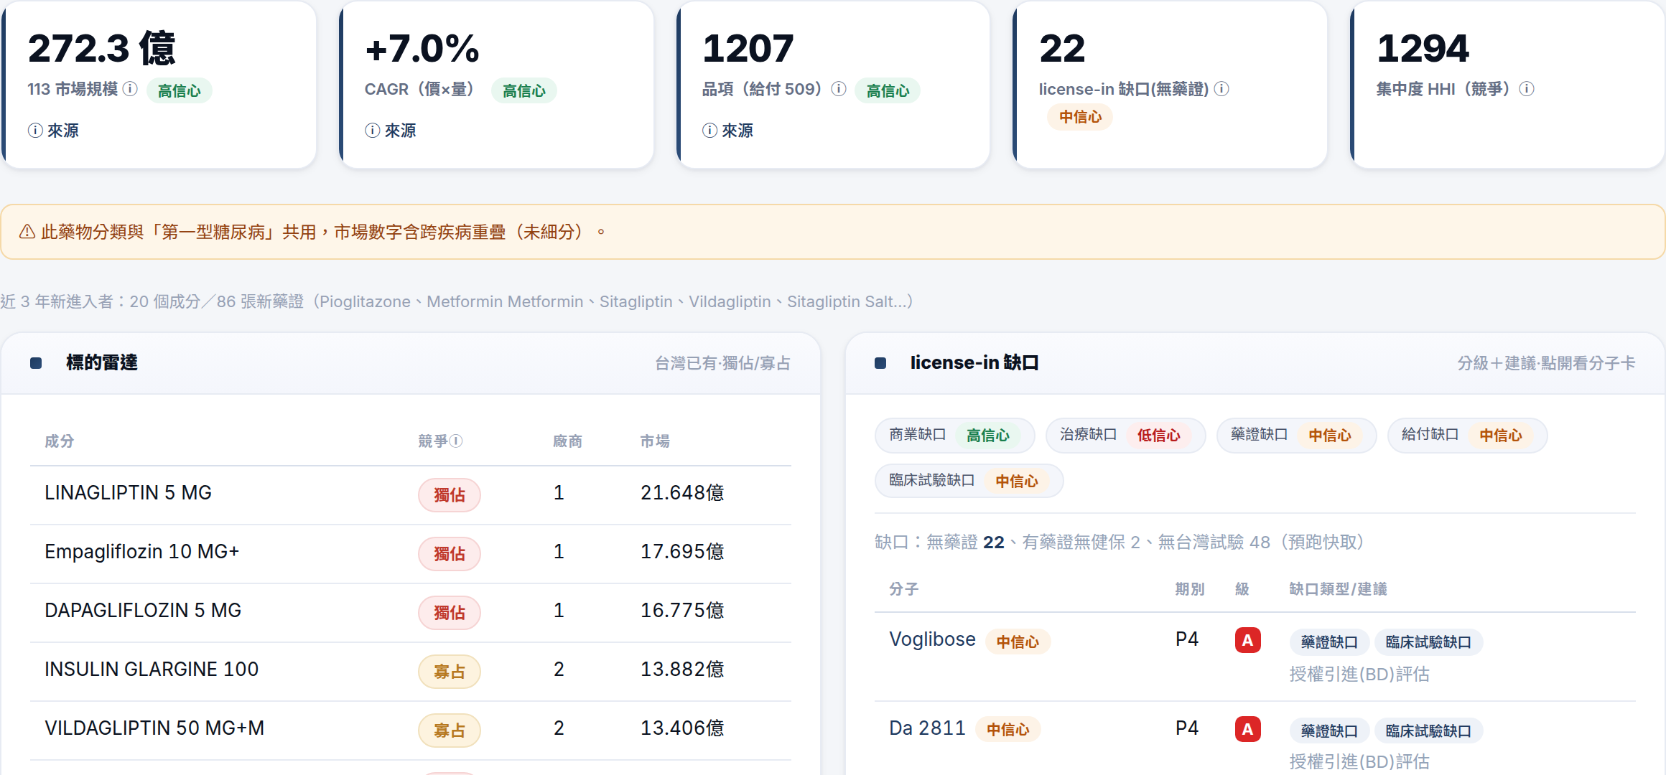Screen dimensions: 1666x775
Task: Click 獨佔 badge in DAPAGLIFLOZIN row
Action: point(450,613)
